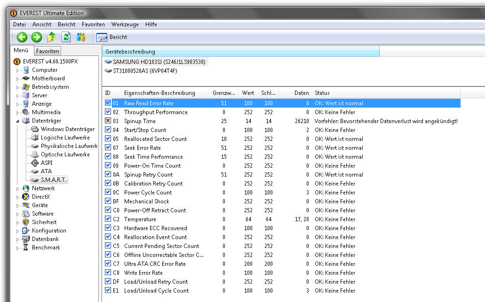This screenshot has height=302, width=485.
Task: Expand the Computer tree node
Action: 17,70
